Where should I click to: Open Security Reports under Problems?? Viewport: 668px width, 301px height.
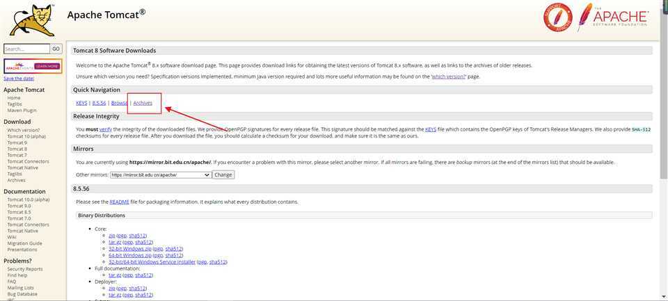pyautogui.click(x=25, y=269)
